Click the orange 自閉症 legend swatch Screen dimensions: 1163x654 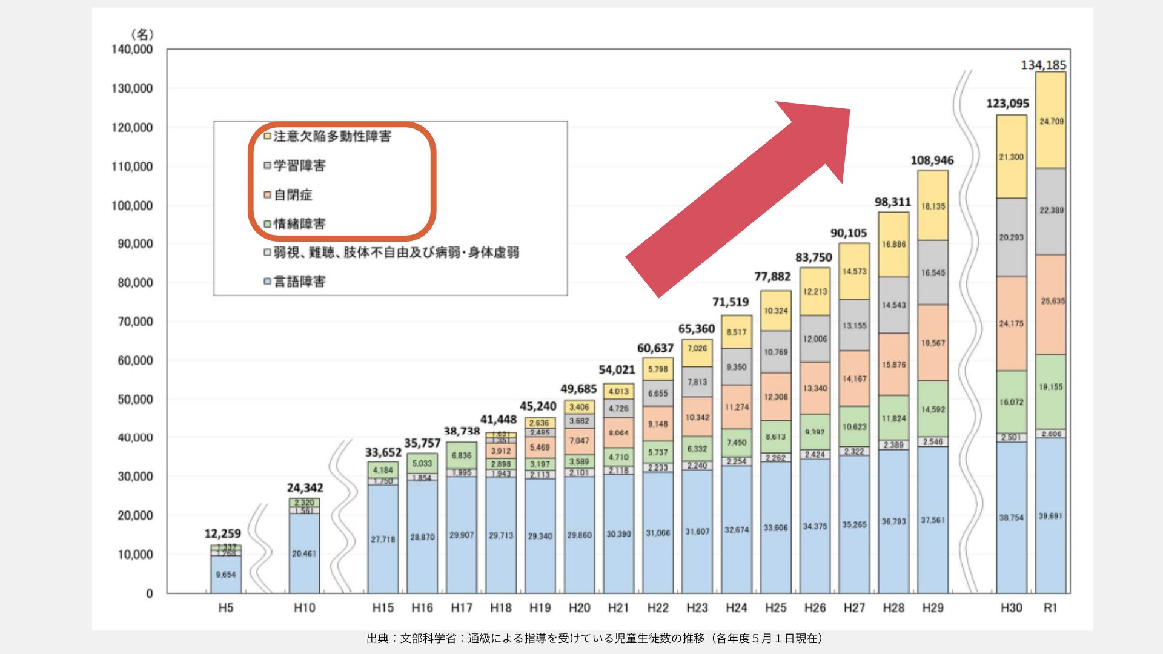click(x=267, y=195)
